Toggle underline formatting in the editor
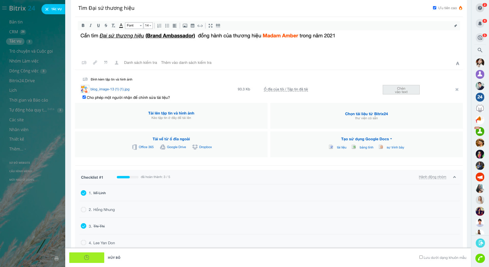Image resolution: width=489 pixels, height=267 pixels. tap(98, 25)
